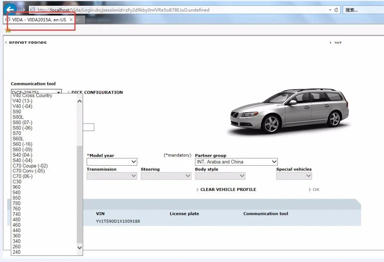
Task: Click the model list scrollbar thumb
Action: tap(79, 194)
